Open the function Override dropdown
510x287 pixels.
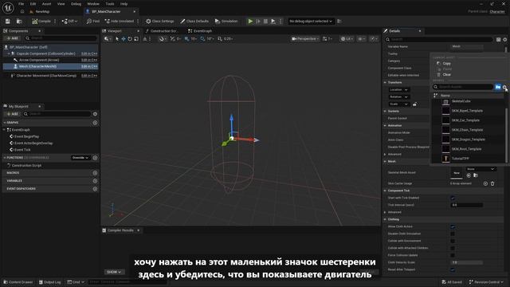coord(80,158)
